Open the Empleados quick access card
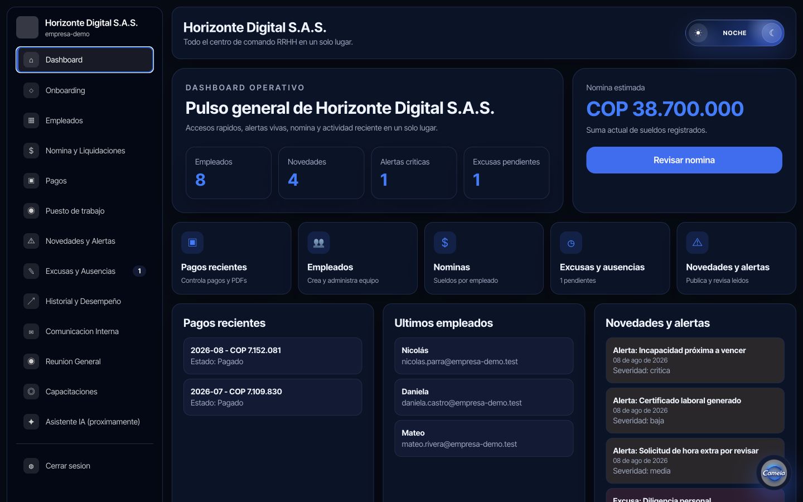 (x=358, y=258)
